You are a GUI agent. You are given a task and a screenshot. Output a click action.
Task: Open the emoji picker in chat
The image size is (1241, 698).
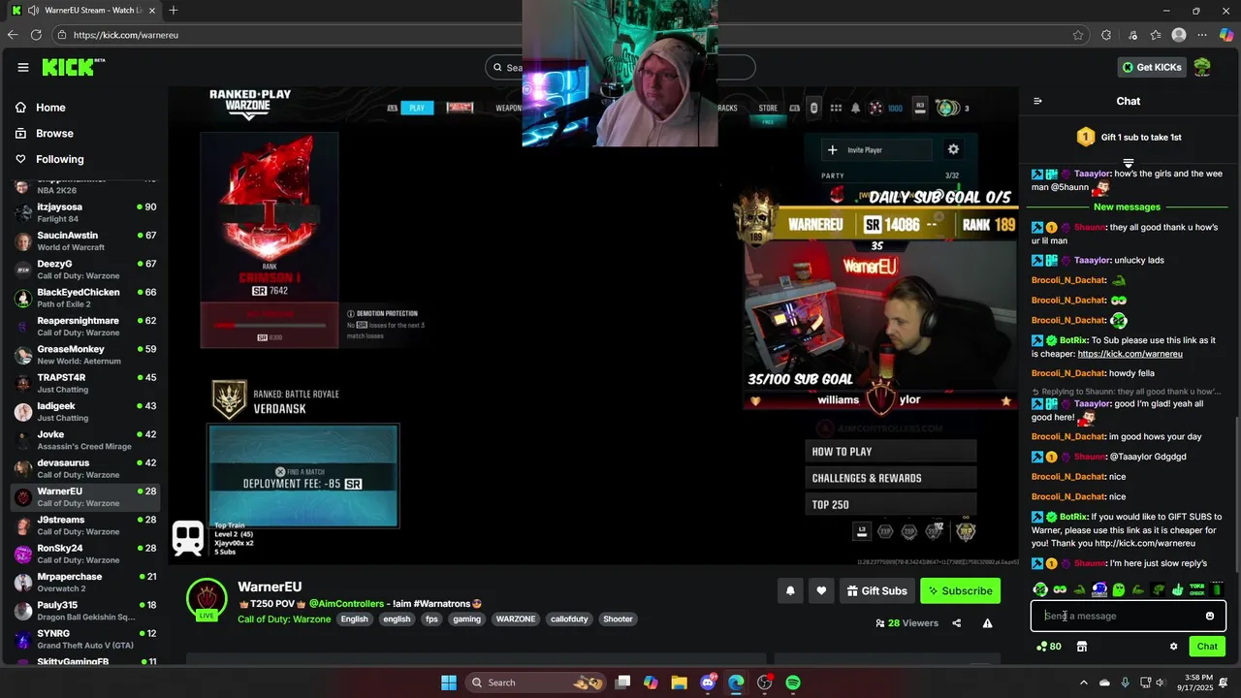1210,616
